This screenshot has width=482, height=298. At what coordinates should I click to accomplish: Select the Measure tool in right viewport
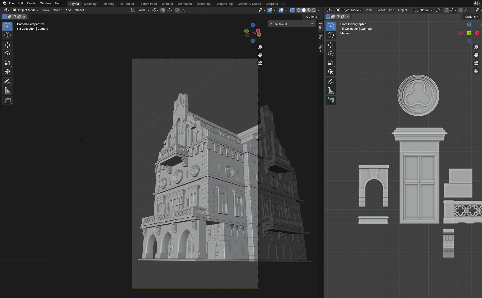(x=331, y=91)
